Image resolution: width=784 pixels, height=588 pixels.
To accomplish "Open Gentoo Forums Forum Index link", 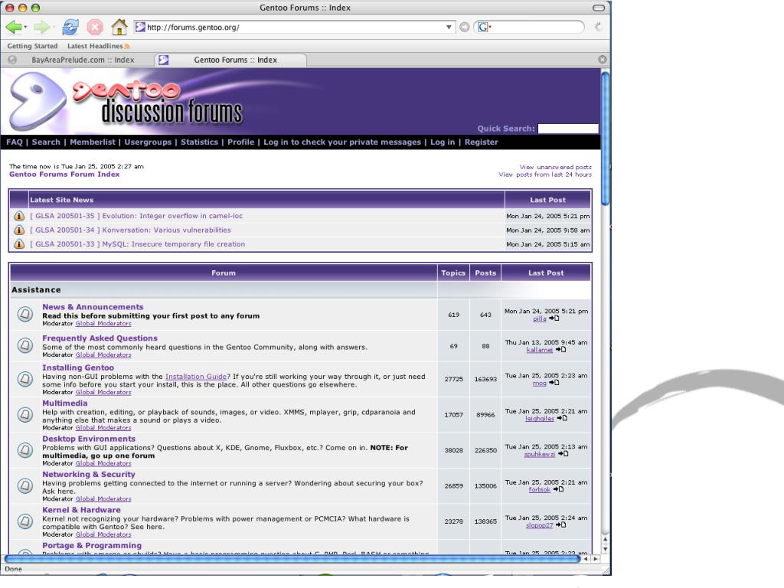I will pos(64,175).
